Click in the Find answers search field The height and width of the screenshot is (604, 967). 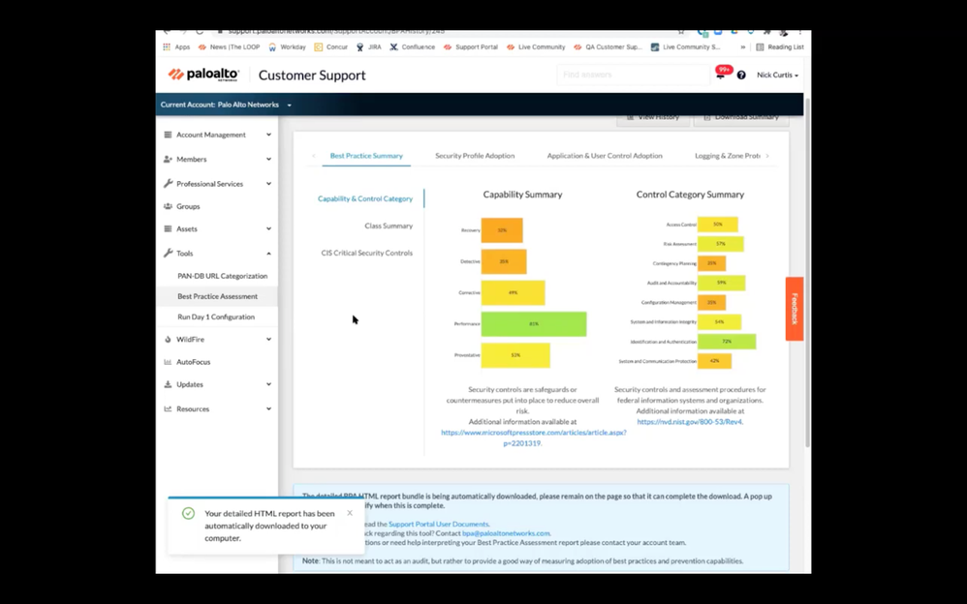633,75
